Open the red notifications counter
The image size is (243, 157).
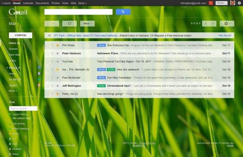[211, 3]
